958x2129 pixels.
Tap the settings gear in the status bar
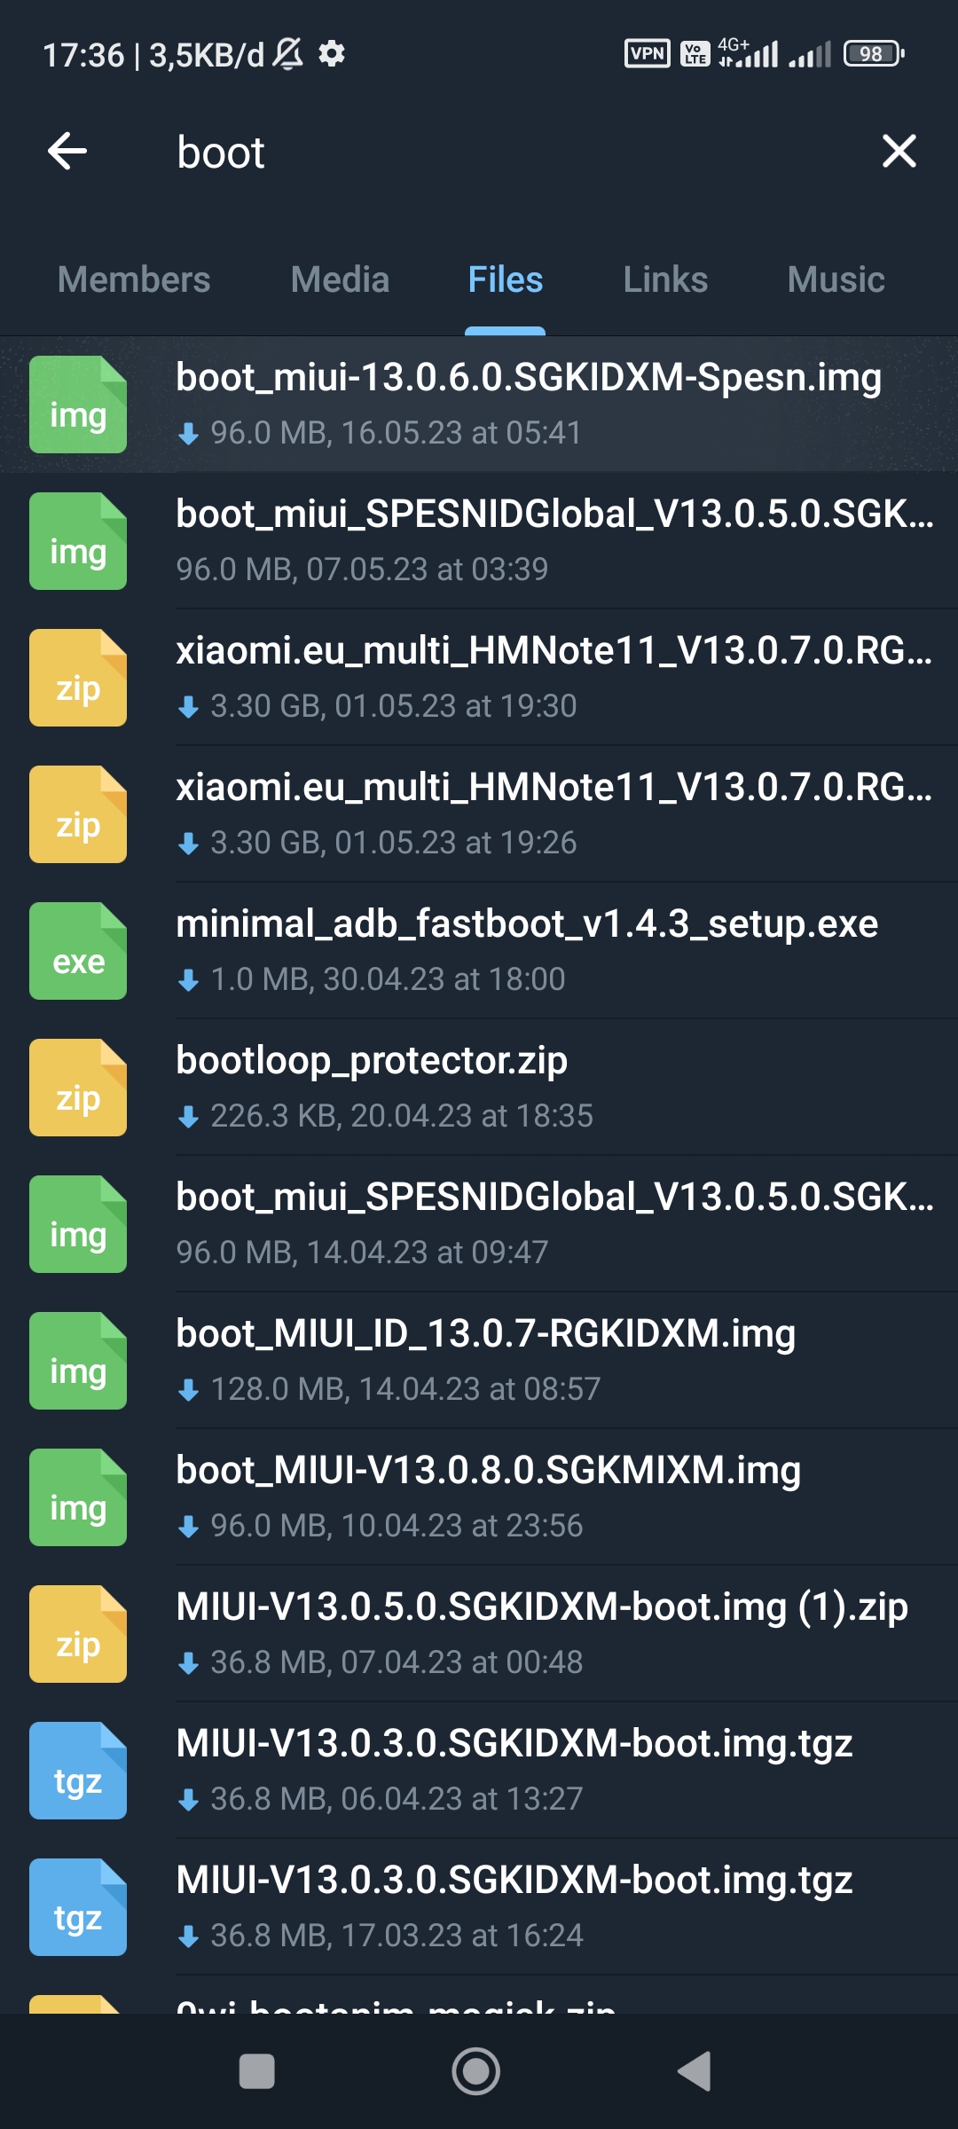(332, 54)
